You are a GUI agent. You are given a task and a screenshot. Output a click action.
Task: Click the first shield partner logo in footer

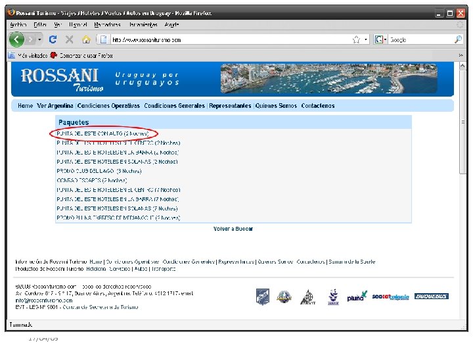(x=262, y=296)
